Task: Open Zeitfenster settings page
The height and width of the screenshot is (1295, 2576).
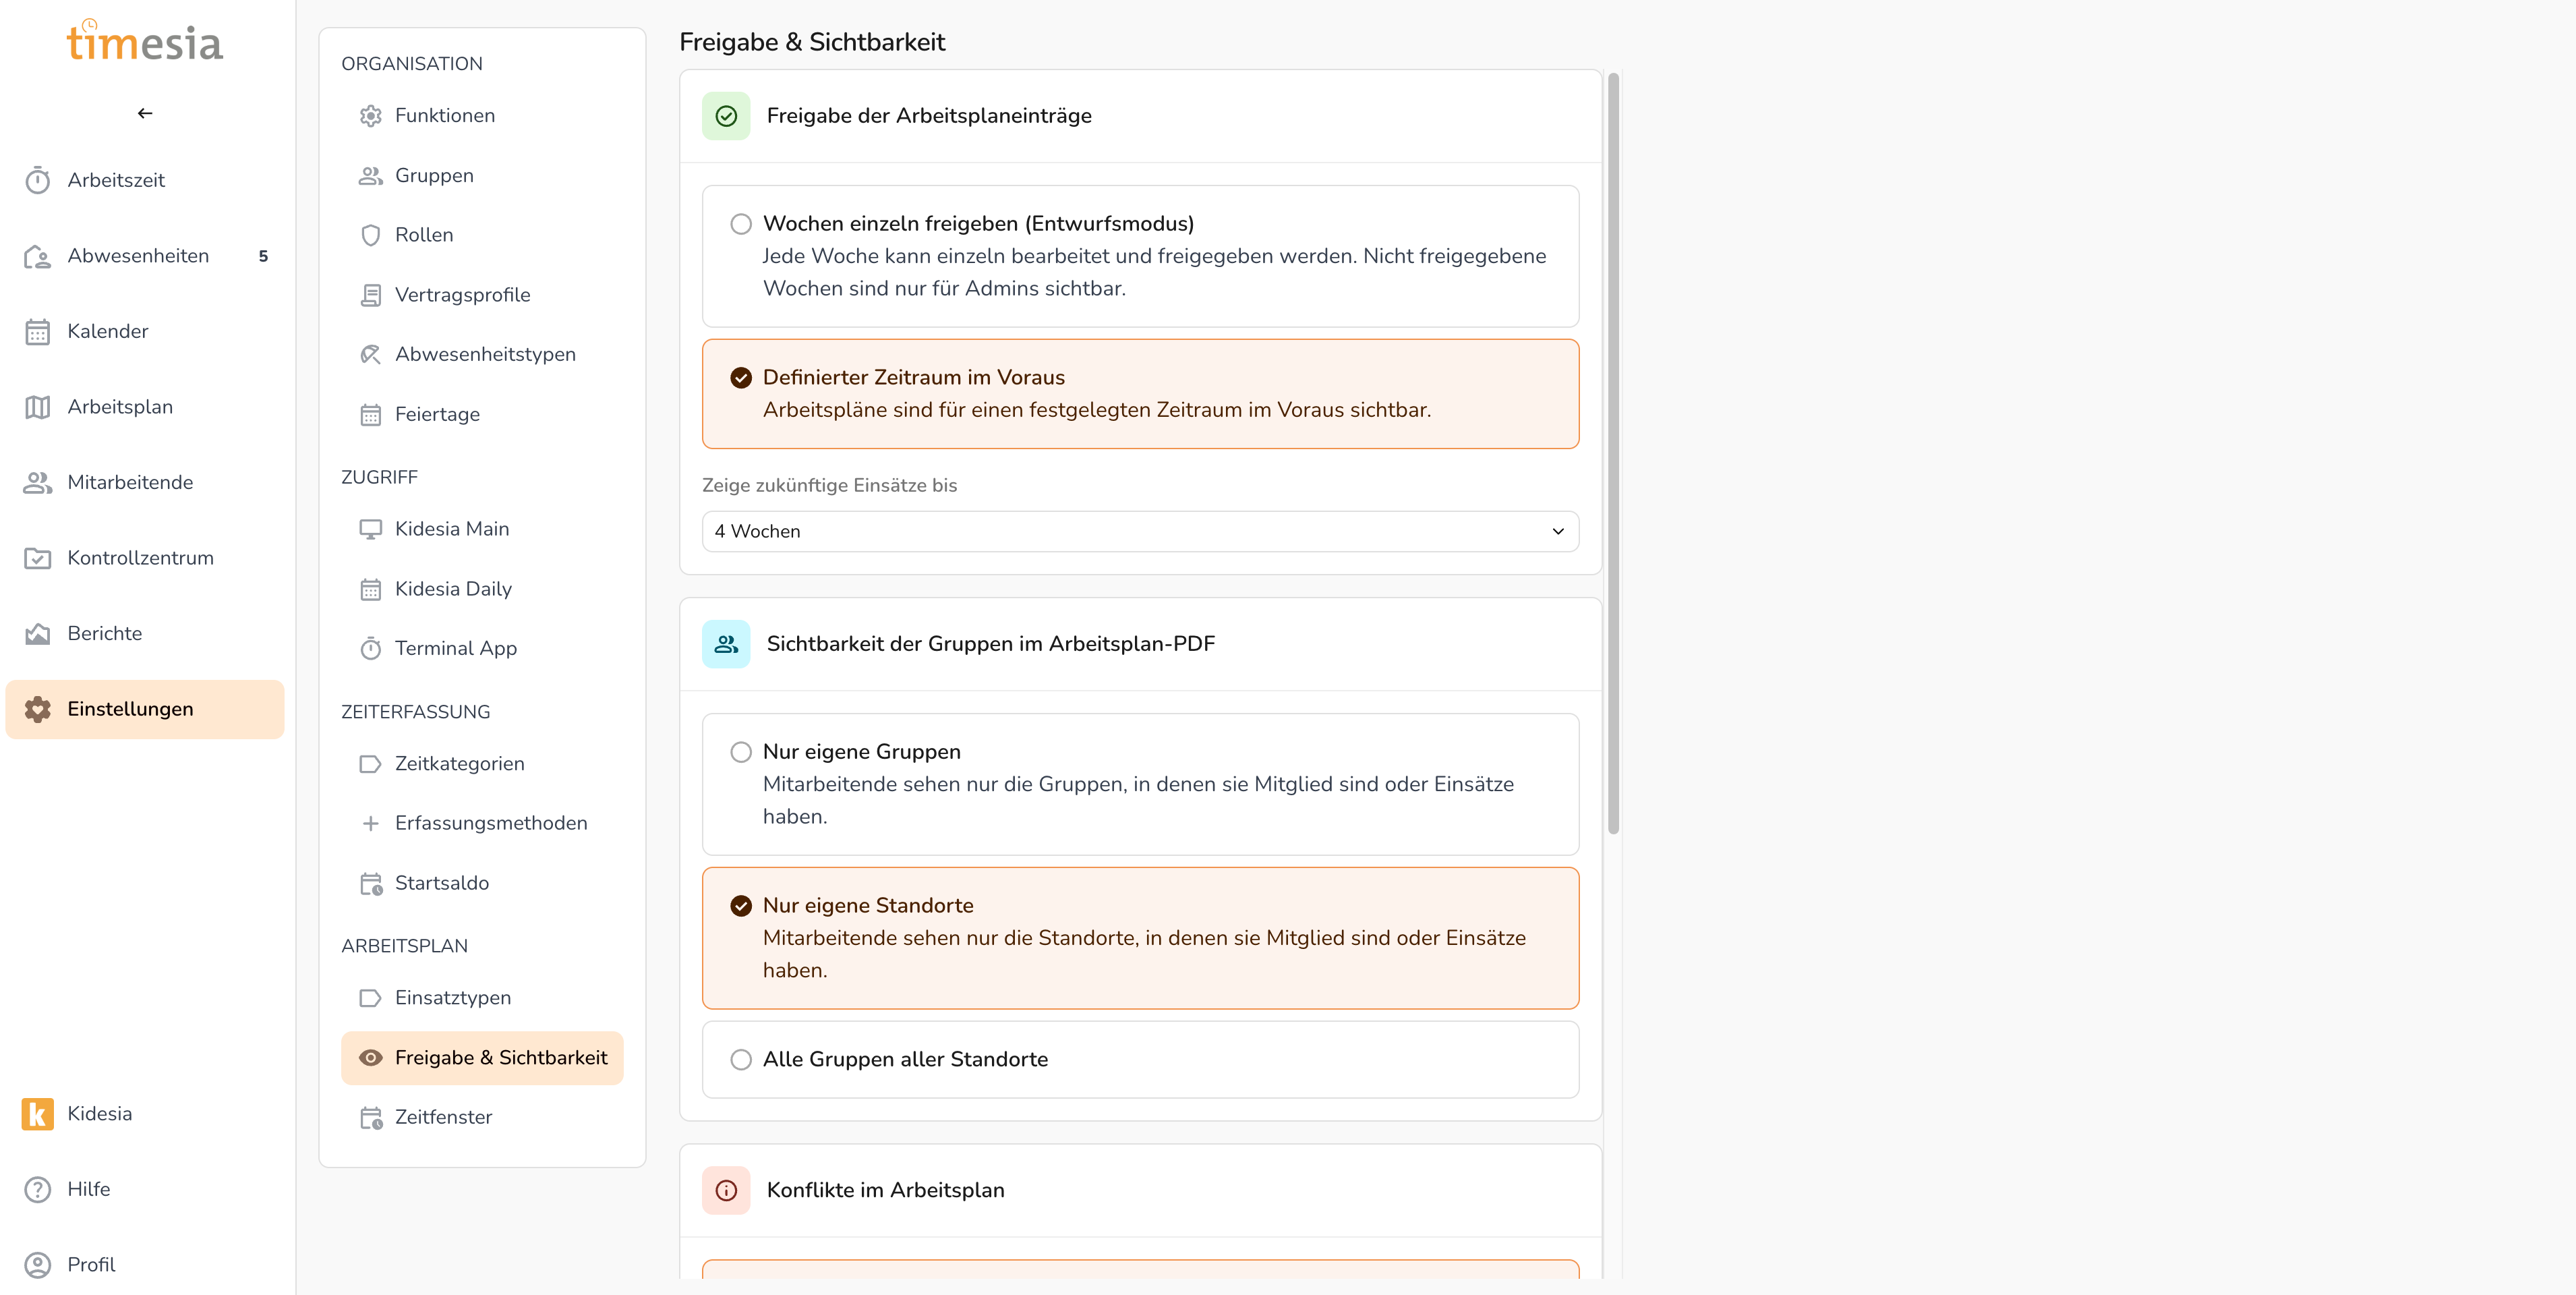Action: point(443,1117)
